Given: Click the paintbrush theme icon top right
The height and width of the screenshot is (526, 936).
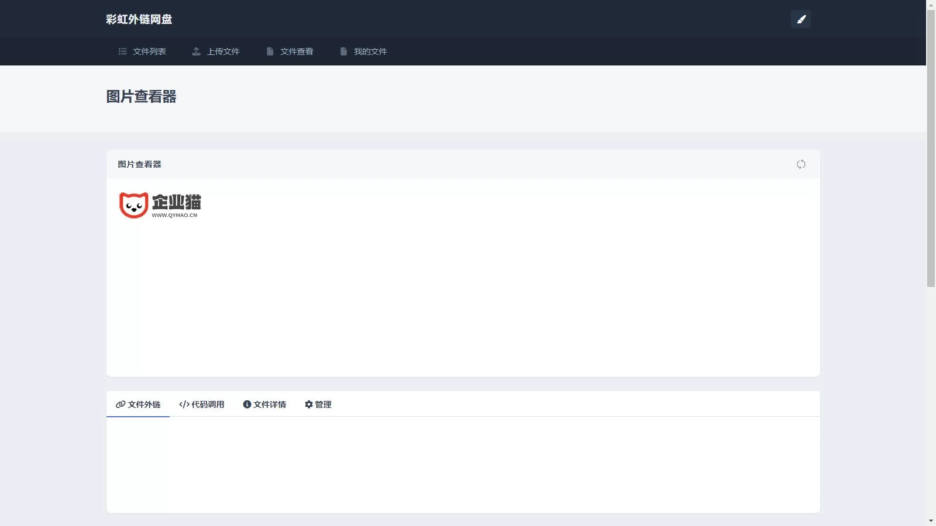Looking at the screenshot, I should point(801,19).
